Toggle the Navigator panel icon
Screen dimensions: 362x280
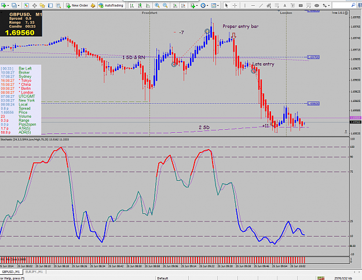(42, 5)
